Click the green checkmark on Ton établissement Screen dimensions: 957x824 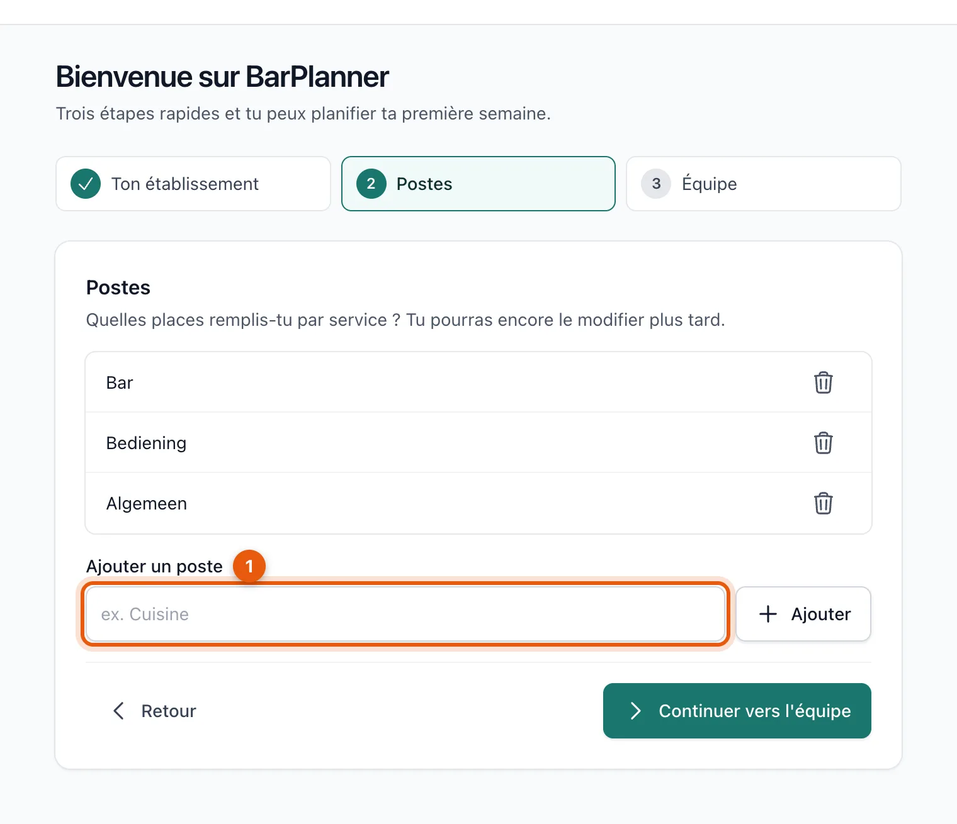click(x=86, y=184)
